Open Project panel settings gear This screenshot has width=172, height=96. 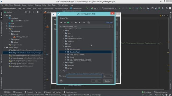point(38,12)
